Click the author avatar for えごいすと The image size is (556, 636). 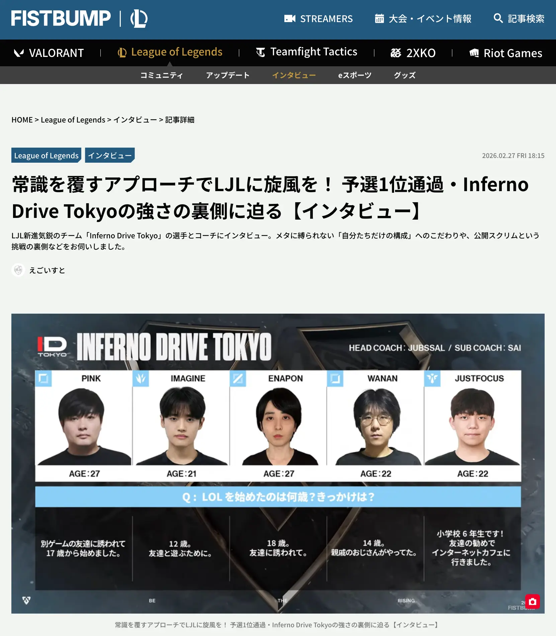pos(18,270)
